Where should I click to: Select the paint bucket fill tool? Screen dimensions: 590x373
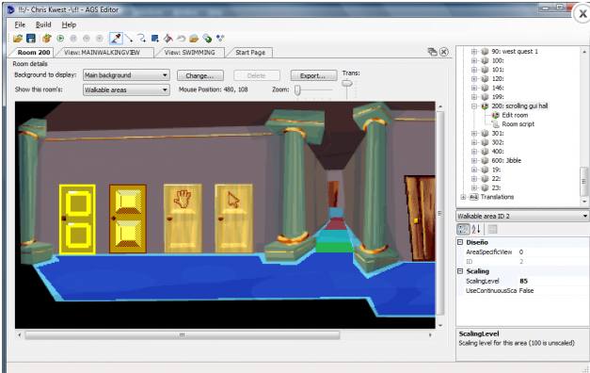click(x=167, y=38)
